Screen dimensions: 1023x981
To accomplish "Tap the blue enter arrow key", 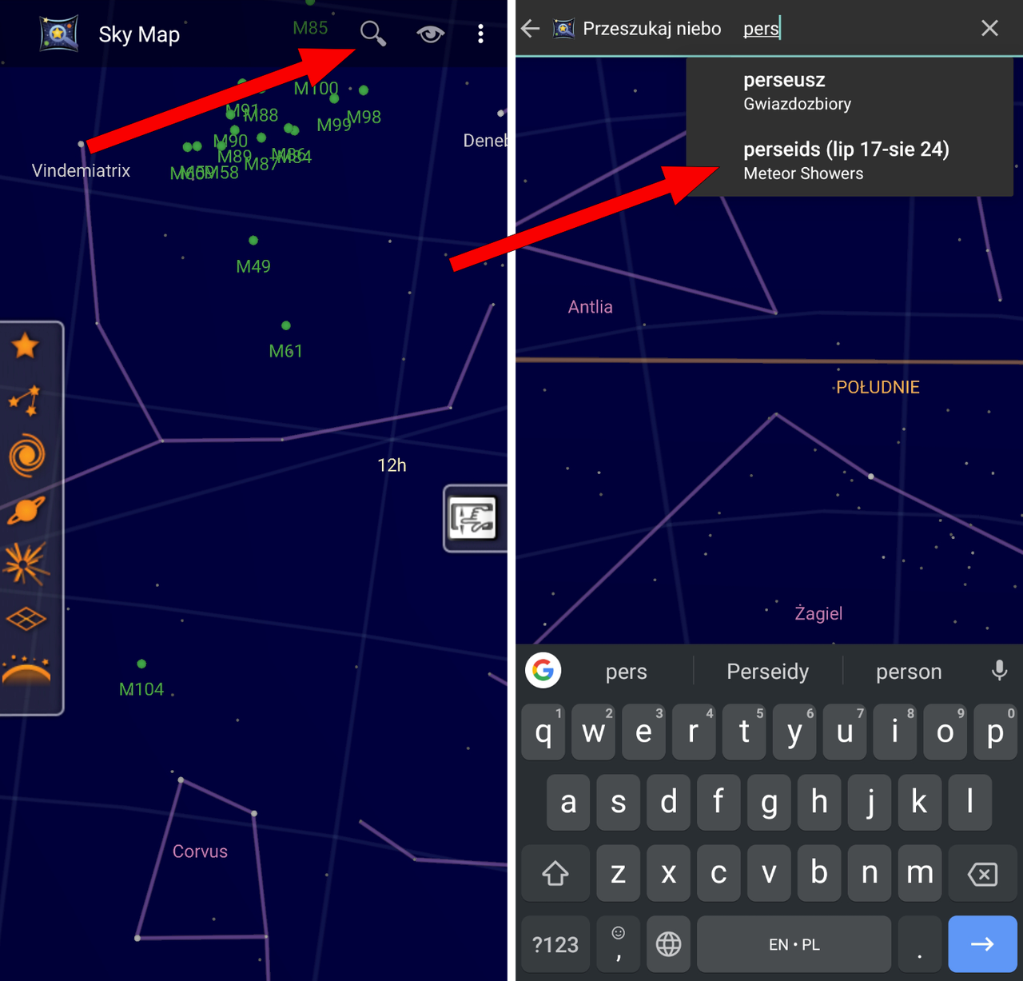I will 982,944.
